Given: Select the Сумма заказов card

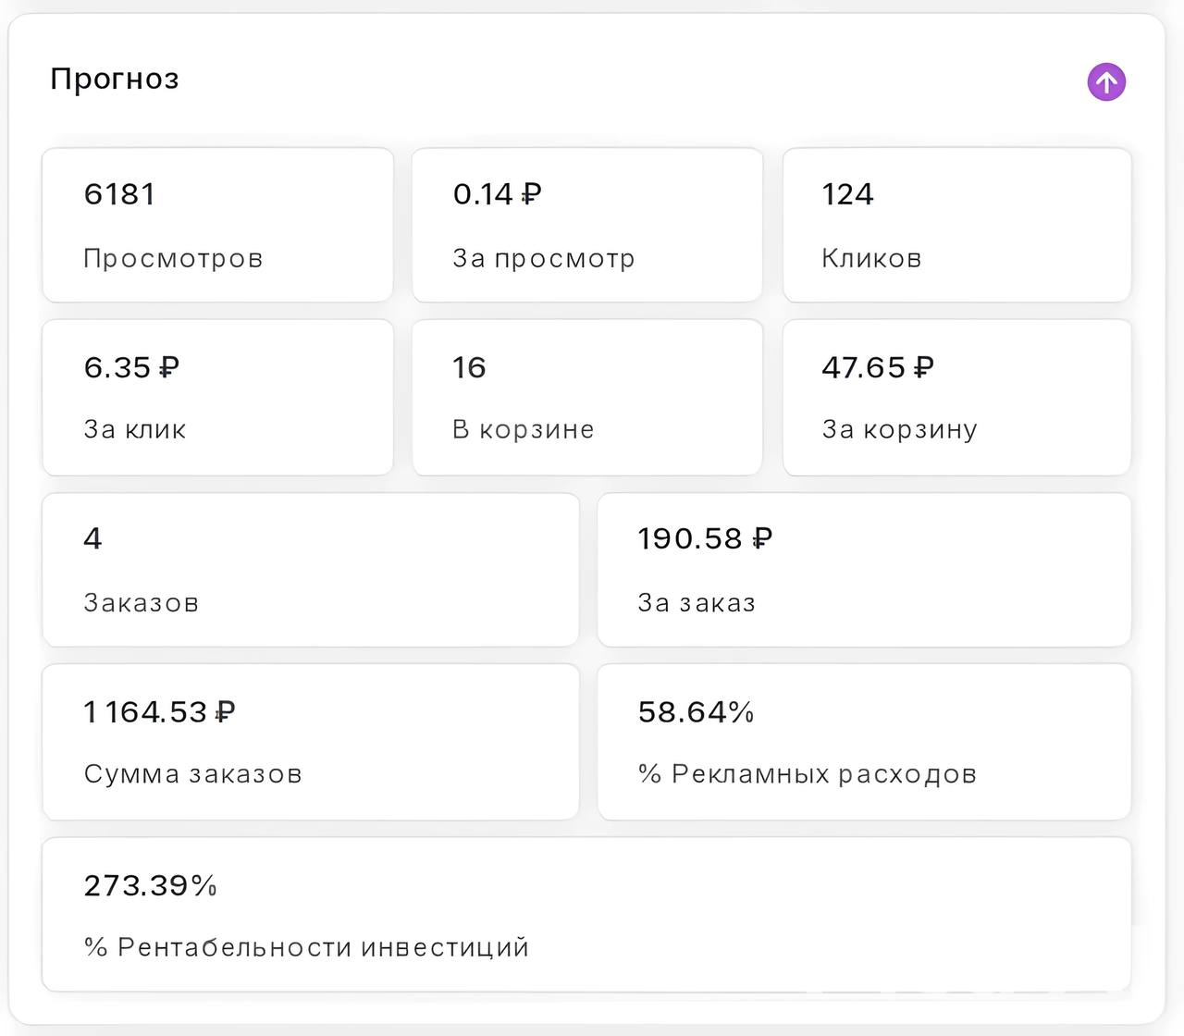Looking at the screenshot, I should (310, 742).
